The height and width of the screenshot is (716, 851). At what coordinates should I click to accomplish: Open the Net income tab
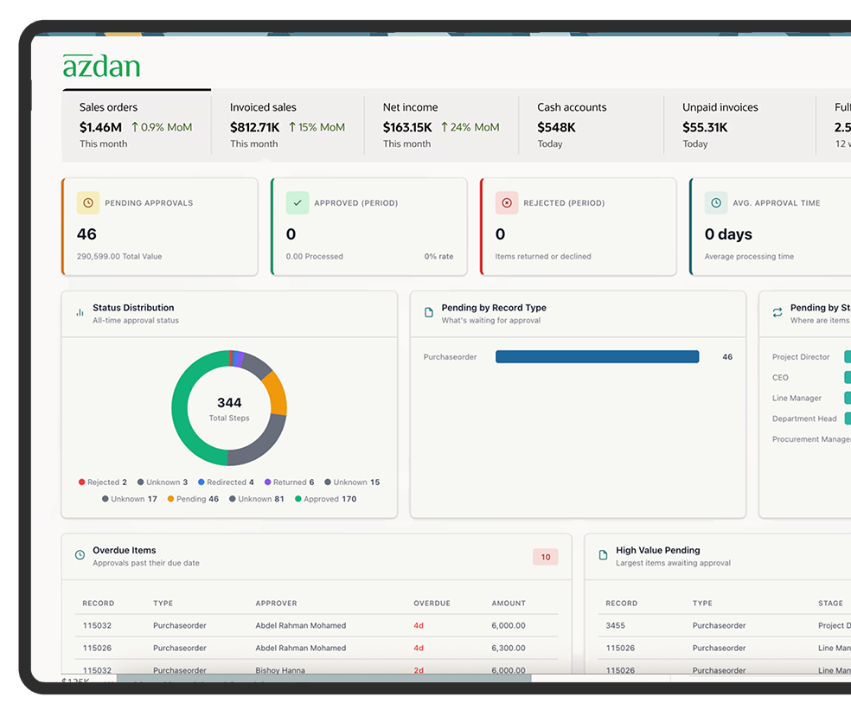(440, 125)
